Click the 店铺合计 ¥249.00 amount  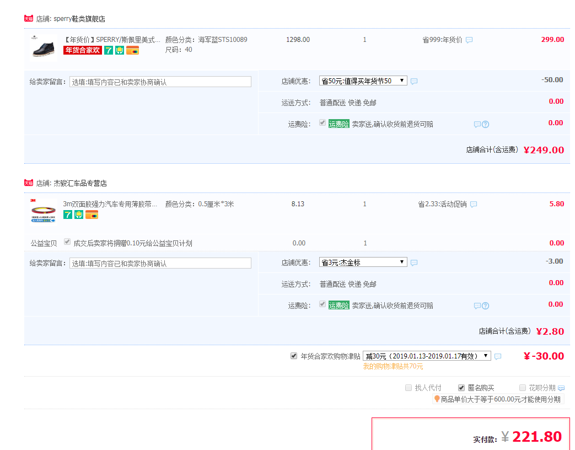point(544,150)
